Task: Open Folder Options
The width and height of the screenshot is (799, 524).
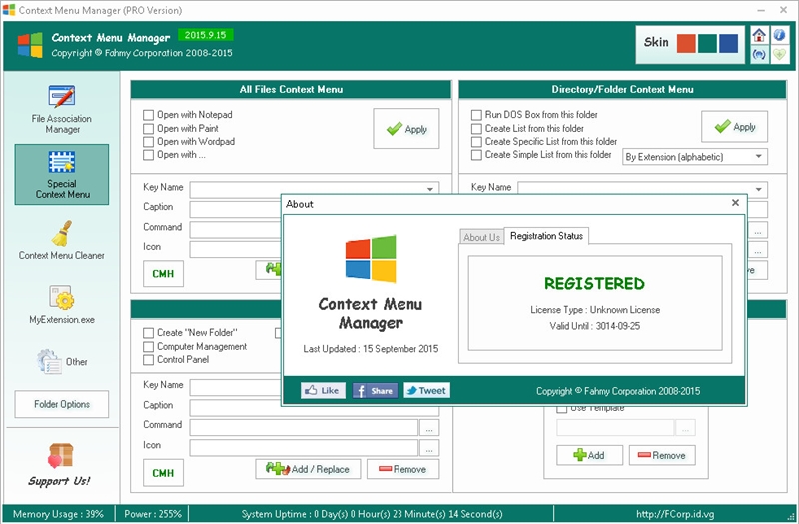Action: [62, 404]
